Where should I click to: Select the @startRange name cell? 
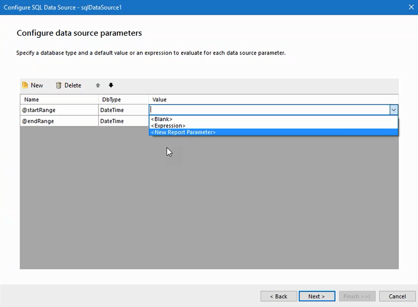click(x=59, y=110)
